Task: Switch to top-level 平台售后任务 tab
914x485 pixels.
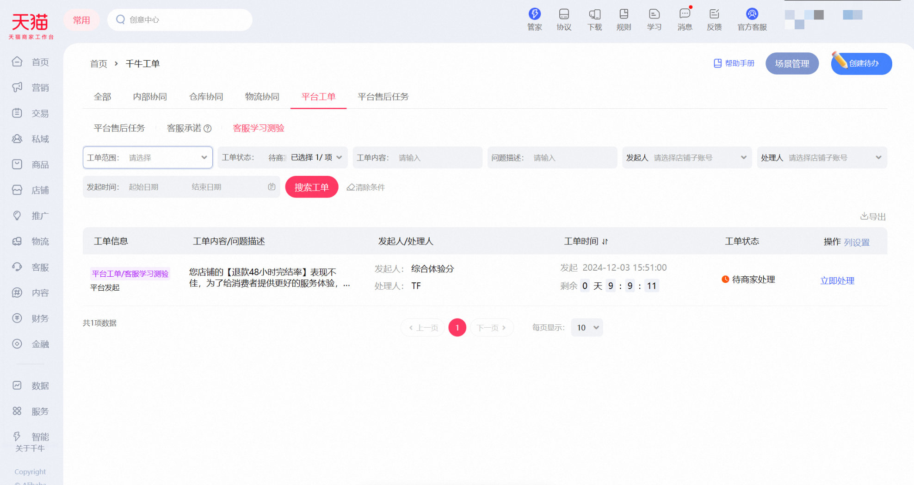Action: click(x=383, y=97)
